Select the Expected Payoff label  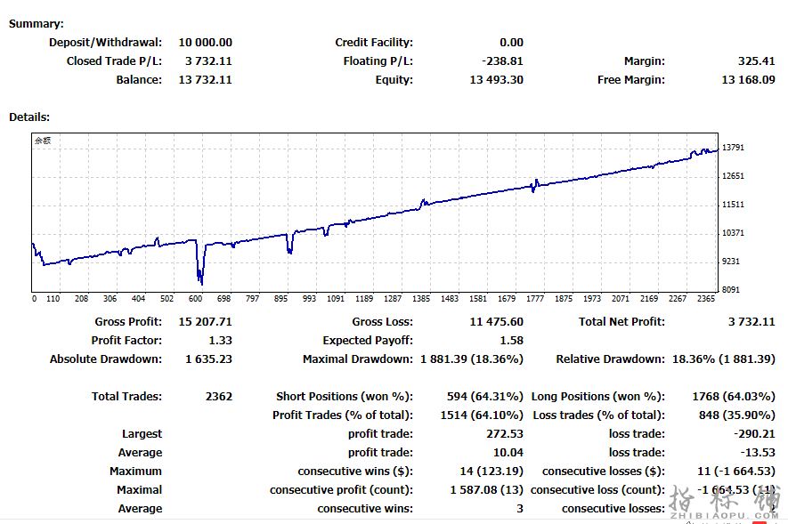tap(368, 340)
